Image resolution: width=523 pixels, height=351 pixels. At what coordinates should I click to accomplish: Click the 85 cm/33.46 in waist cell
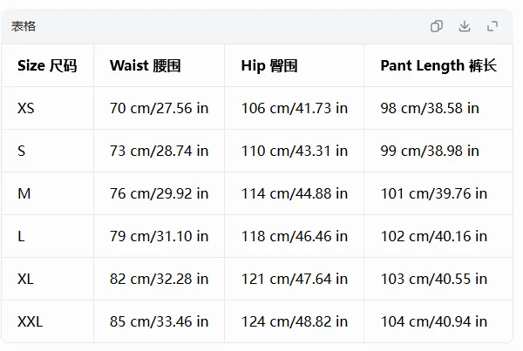pos(160,321)
